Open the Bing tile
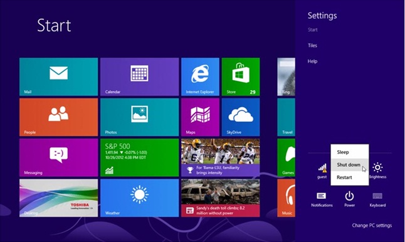Image resolution: width=405 pixels, height=242 pixels. (x=286, y=77)
